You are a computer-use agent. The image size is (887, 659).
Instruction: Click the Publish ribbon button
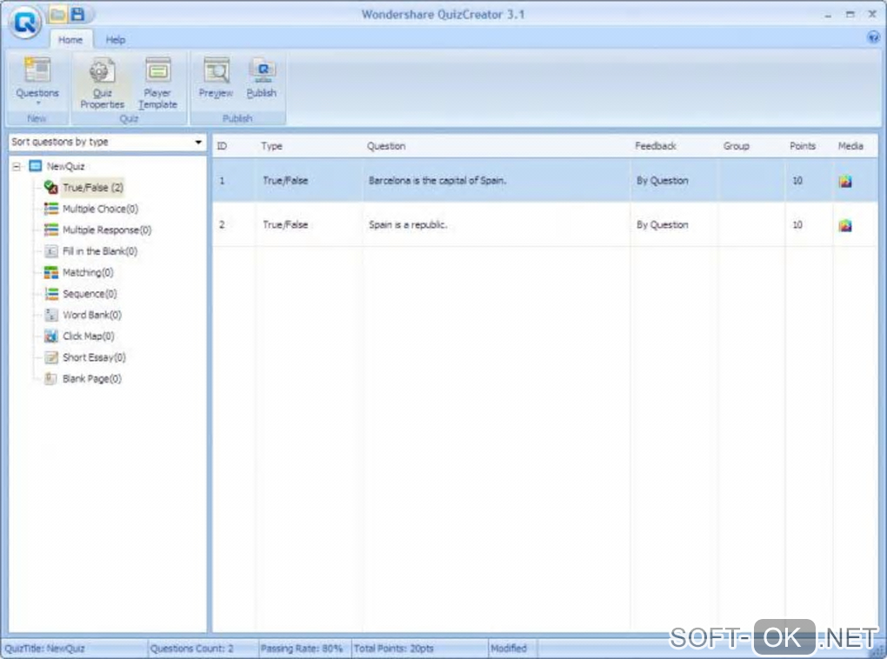(262, 78)
